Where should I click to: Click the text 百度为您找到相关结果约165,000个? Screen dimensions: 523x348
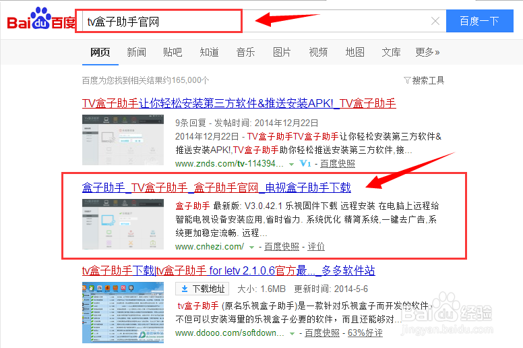coord(146,80)
